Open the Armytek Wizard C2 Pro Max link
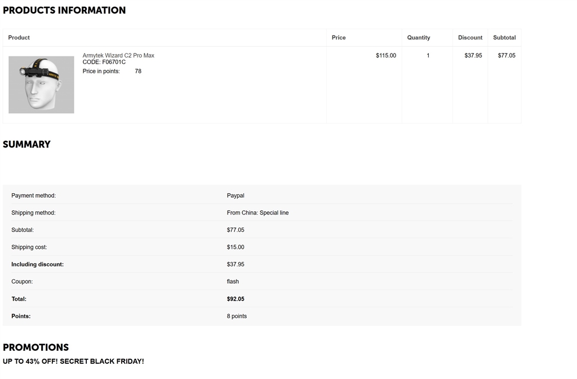Viewport: 577px width, 379px height. click(118, 55)
